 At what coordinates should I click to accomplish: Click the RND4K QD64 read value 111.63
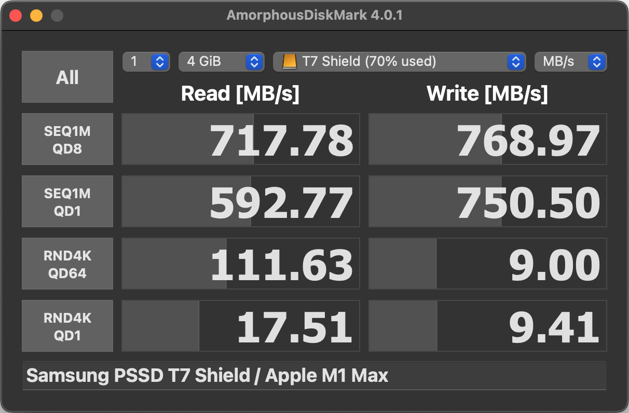282,265
